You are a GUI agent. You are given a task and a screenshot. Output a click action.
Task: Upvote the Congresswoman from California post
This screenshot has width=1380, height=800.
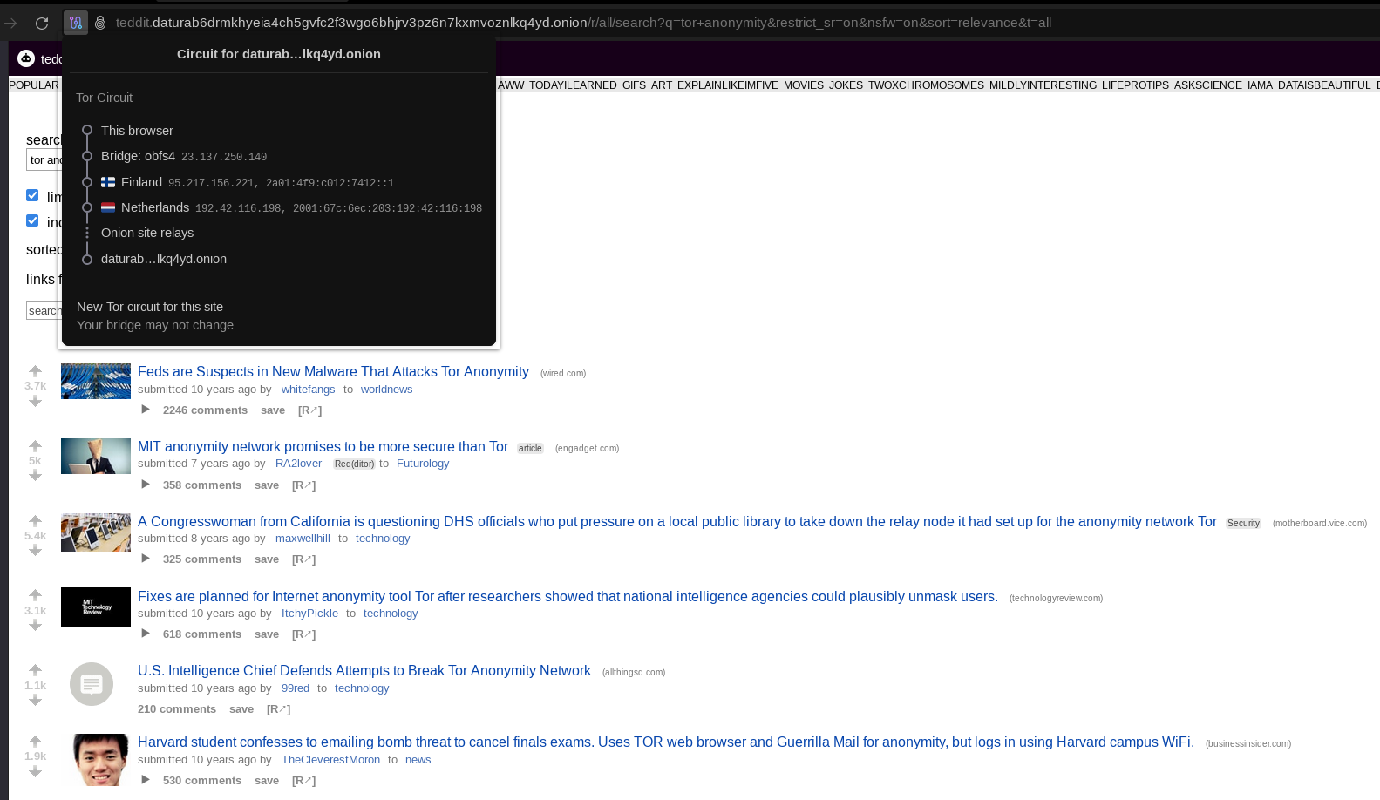35,520
